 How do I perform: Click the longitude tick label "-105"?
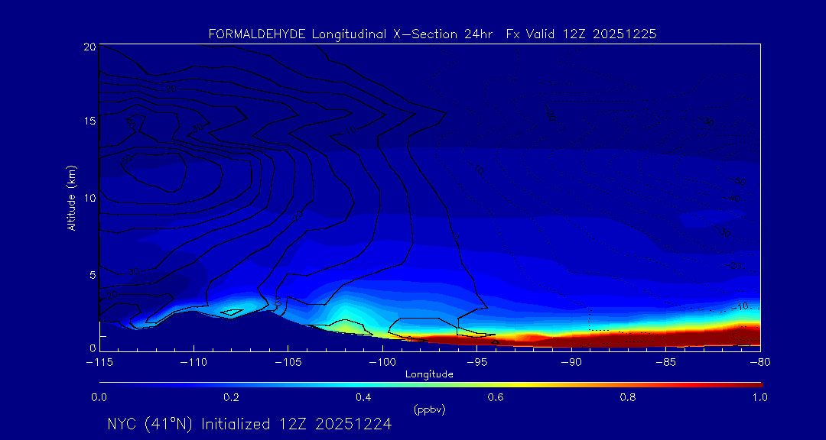click(x=288, y=363)
